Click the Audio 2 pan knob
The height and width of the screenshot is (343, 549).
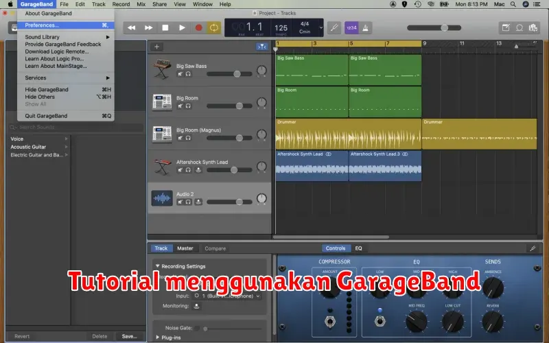coord(261,198)
